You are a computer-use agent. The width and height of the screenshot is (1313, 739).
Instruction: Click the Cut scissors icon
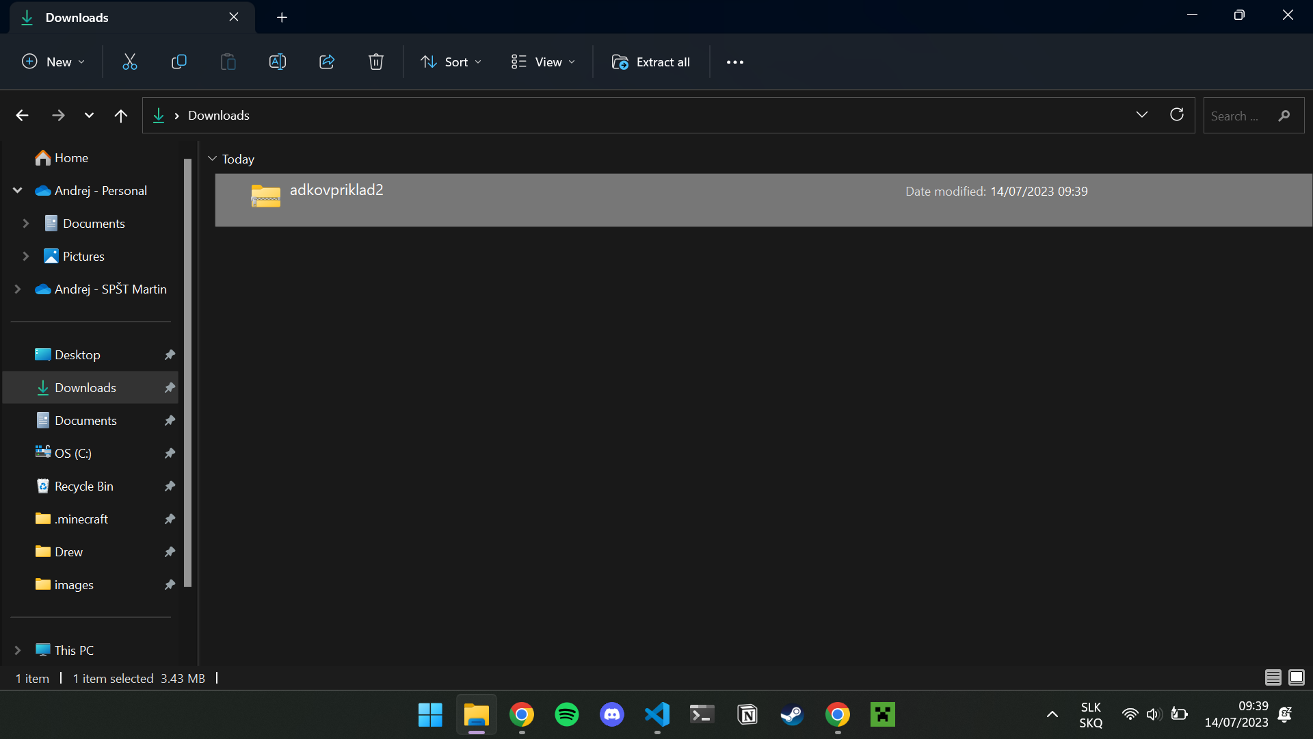coord(130,62)
